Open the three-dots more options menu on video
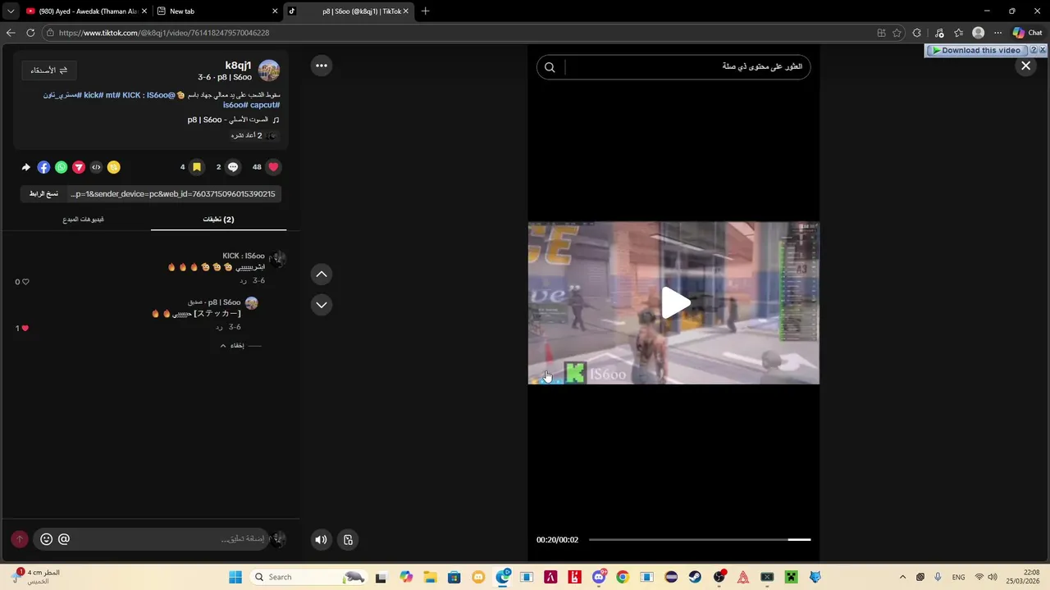This screenshot has height=590, width=1050. pos(322,66)
